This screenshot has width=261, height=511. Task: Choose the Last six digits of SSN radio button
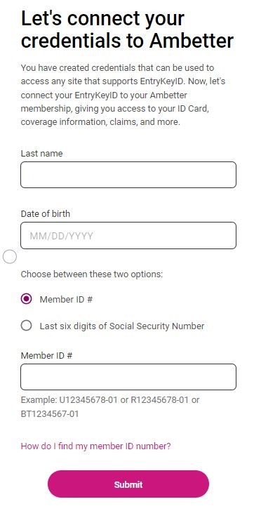(27, 326)
